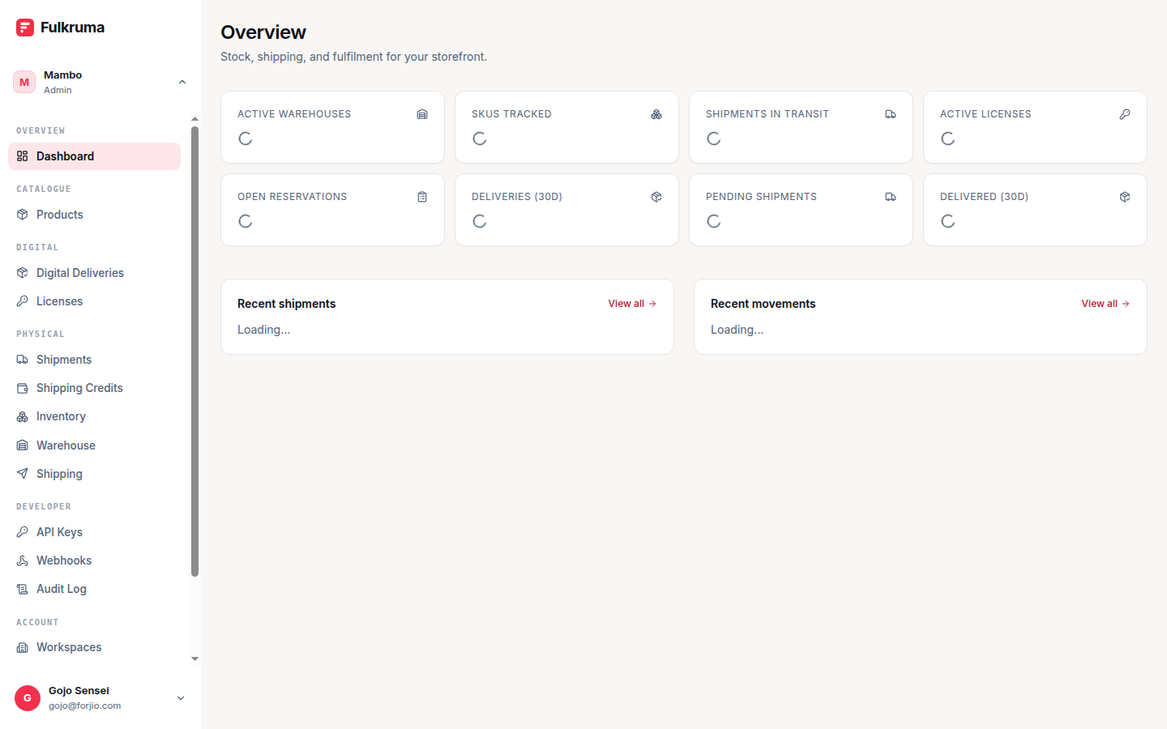Click the warehouse icon on Active Warehouses card
1167x729 pixels.
pyautogui.click(x=422, y=114)
